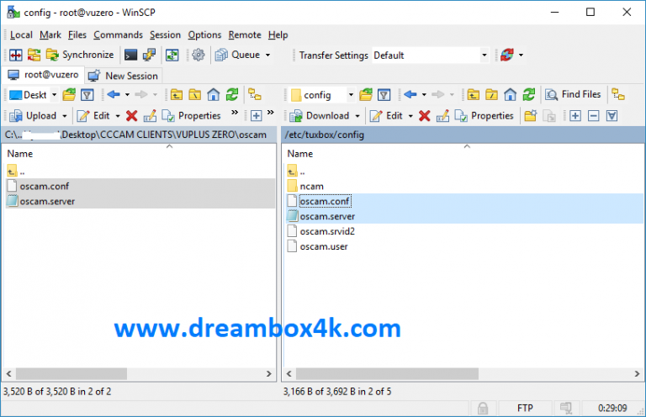Expand the local Edit dropdown arrow
The image size is (646, 417).
point(118,116)
